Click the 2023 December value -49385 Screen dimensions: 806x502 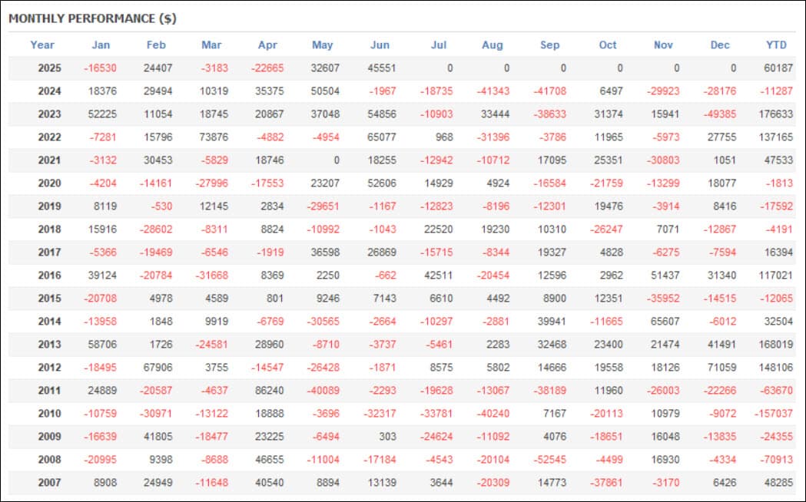coord(720,114)
